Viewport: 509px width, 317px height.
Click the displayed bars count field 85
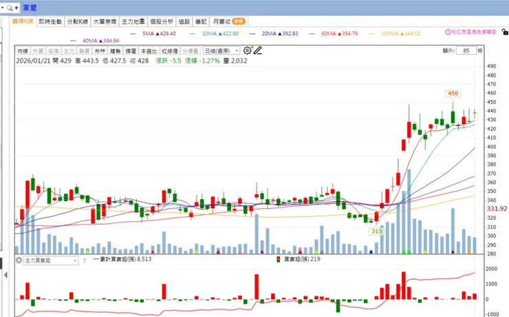[x=466, y=51]
